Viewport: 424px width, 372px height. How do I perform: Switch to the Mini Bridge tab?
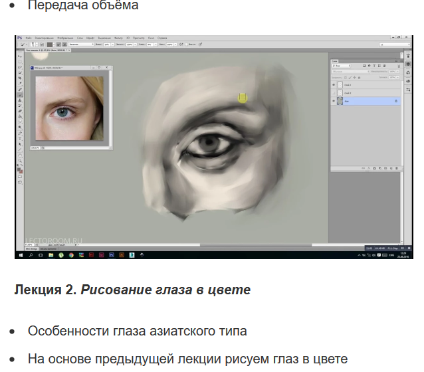coord(32,248)
